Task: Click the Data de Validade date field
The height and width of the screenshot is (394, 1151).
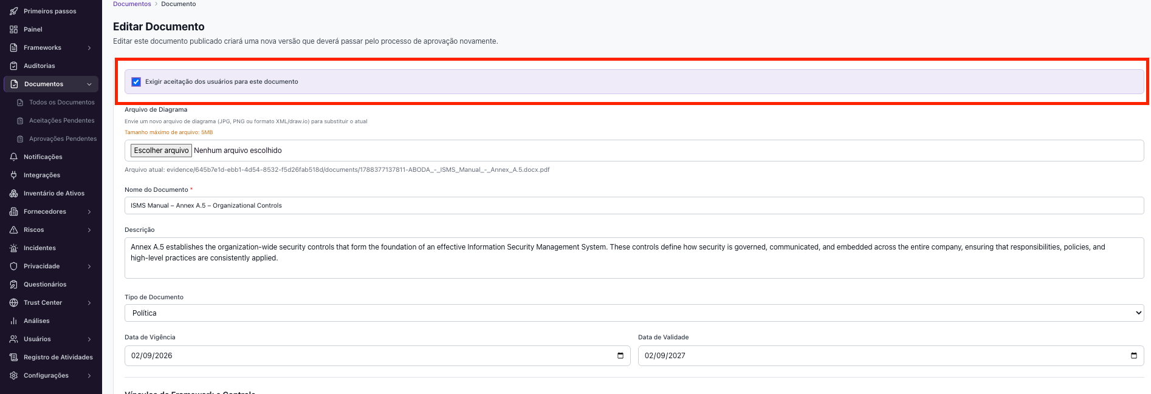Action: point(891,356)
